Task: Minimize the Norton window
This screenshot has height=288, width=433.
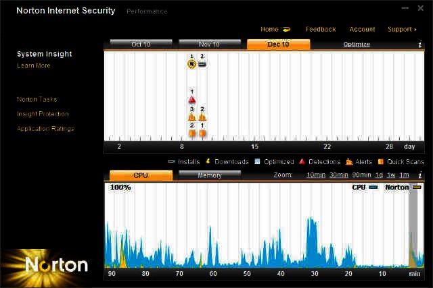Action: click(405, 8)
